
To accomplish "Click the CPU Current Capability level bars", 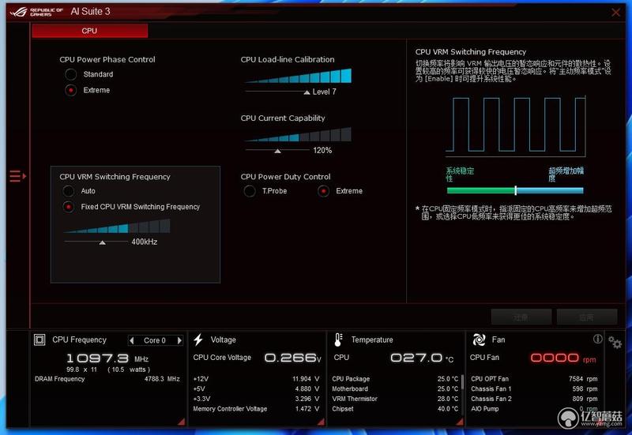I will tap(299, 134).
